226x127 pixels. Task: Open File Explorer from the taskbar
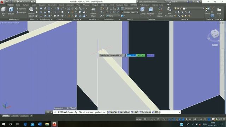tap(47, 124)
